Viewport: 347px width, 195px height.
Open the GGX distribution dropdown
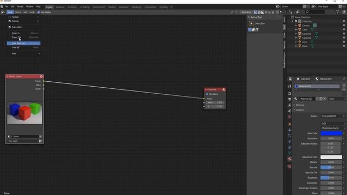pyautogui.click(x=332, y=123)
